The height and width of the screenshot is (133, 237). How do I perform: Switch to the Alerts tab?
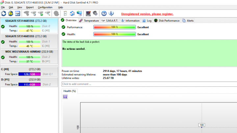coord(188,21)
